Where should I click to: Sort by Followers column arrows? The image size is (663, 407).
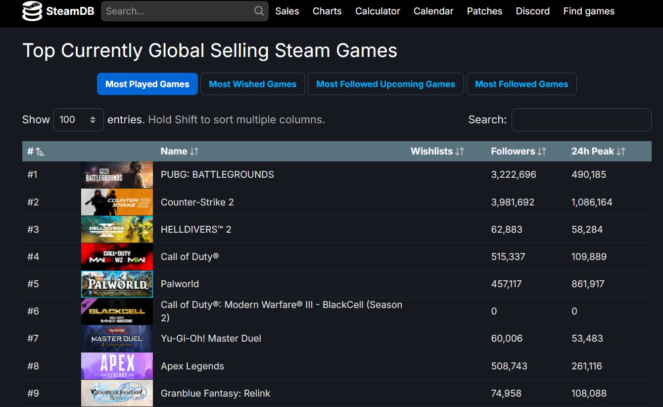tap(542, 152)
